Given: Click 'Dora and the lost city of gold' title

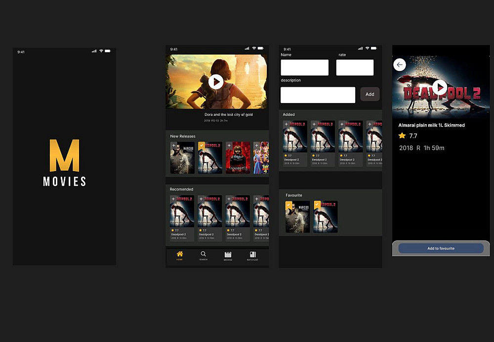Looking at the screenshot, I should tap(229, 114).
